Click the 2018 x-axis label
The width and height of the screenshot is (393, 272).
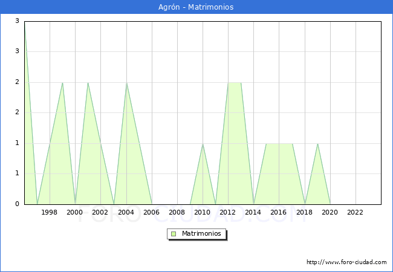point(305,212)
